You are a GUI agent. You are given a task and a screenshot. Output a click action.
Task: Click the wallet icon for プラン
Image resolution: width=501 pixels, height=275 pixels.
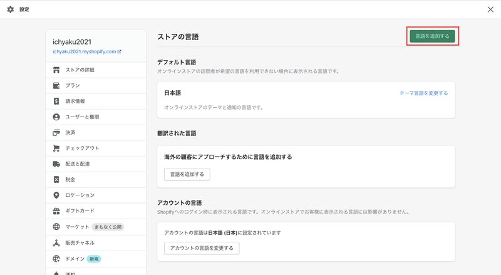tap(56, 85)
